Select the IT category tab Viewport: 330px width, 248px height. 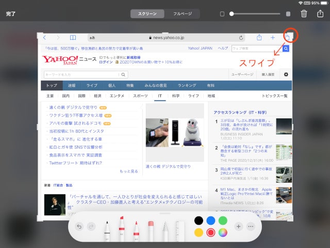tap(160, 96)
